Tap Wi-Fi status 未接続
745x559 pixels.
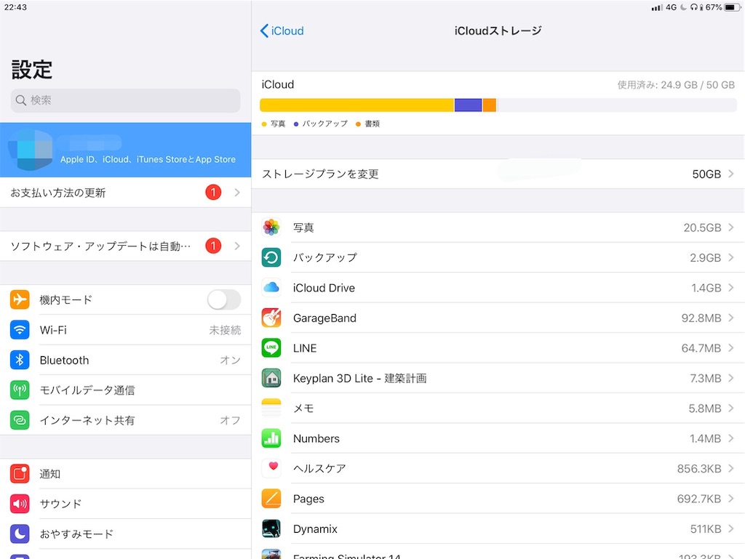[226, 330]
